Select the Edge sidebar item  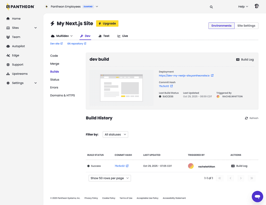(15, 55)
